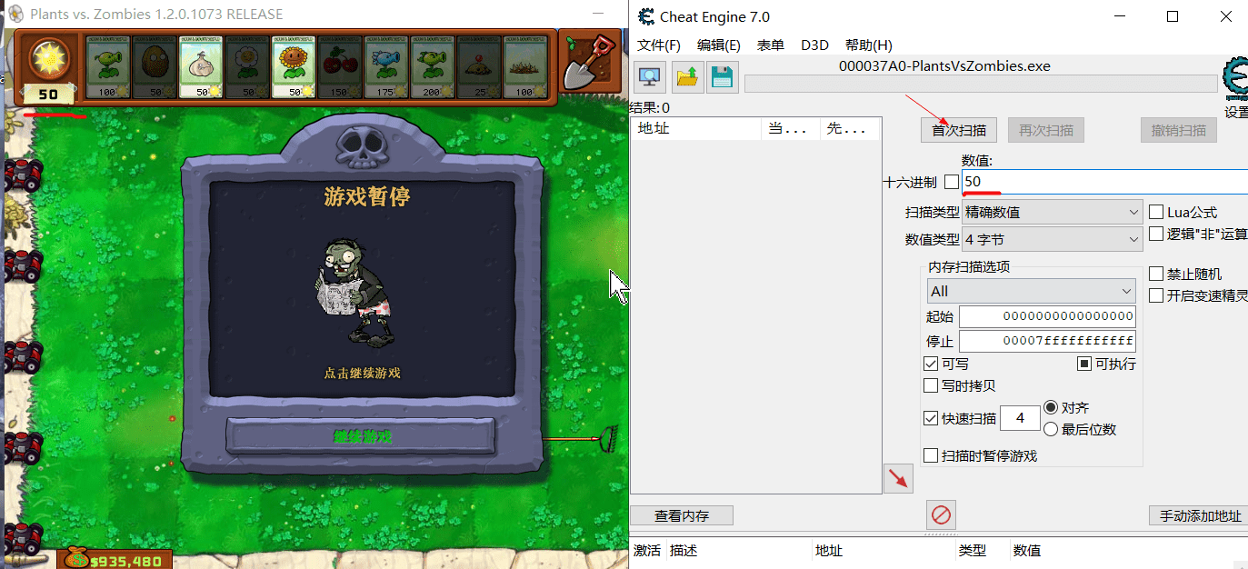Click the red circle clear list icon
This screenshot has width=1248, height=569.
(x=941, y=515)
